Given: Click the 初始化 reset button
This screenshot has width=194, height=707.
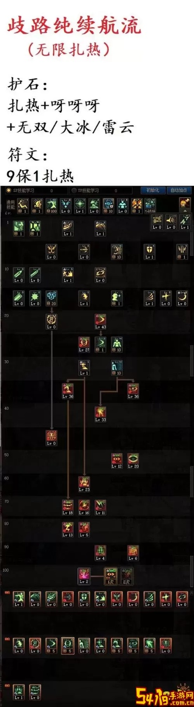Looking at the screenshot, I should tap(150, 191).
